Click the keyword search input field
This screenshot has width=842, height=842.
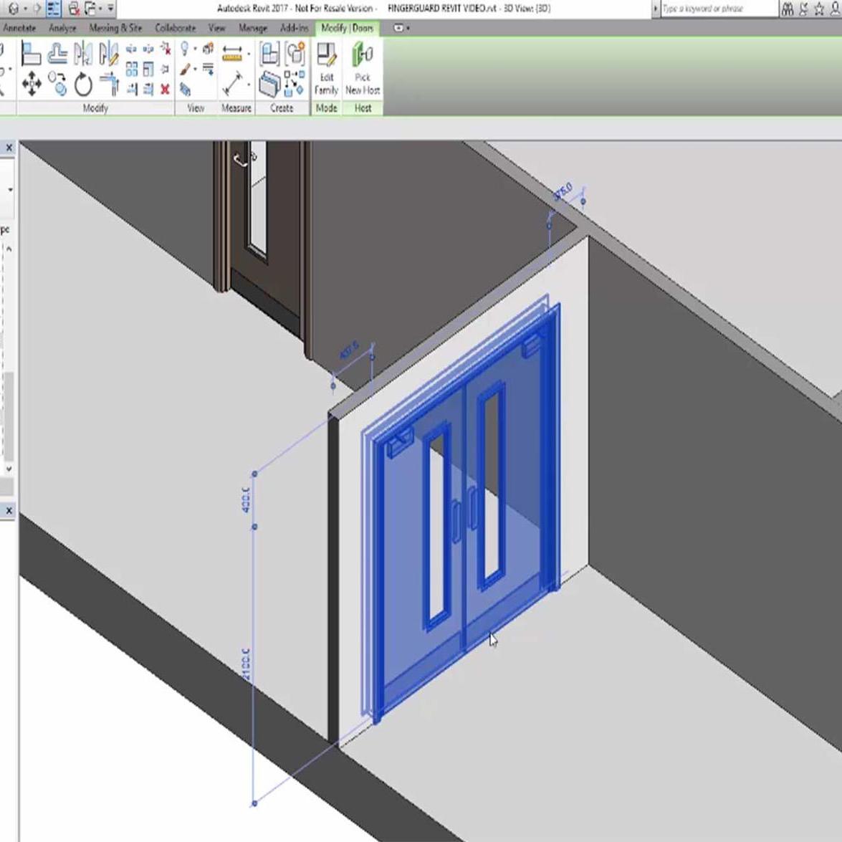(x=717, y=9)
